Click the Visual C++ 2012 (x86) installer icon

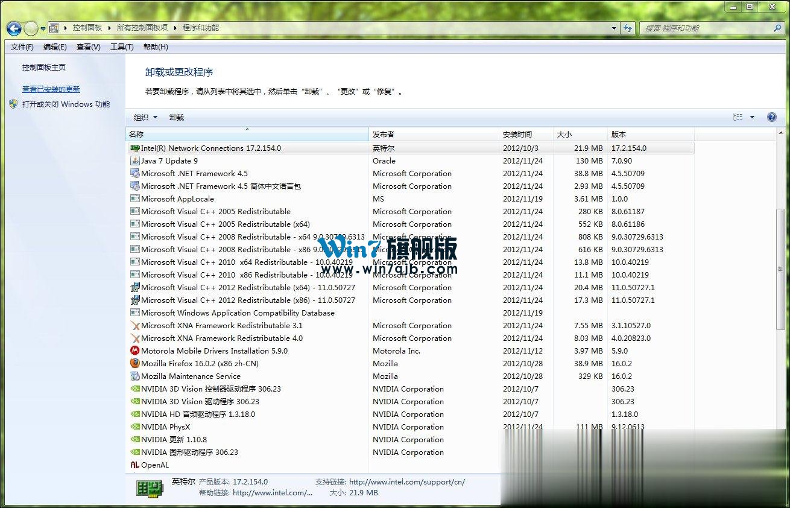tap(135, 300)
